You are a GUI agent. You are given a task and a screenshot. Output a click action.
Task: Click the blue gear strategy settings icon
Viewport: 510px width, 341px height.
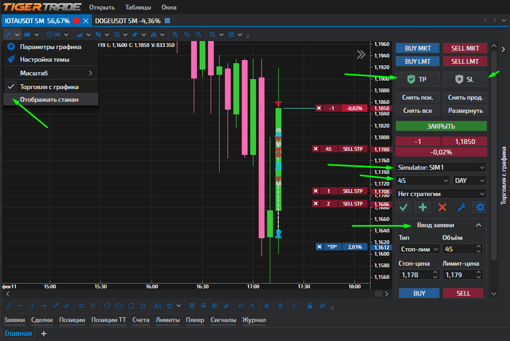tap(480, 207)
